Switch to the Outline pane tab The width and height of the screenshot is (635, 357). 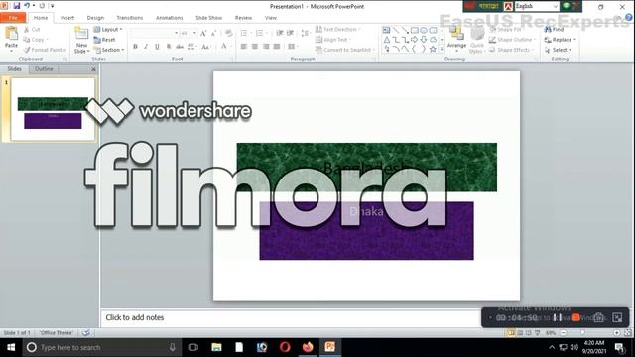[x=44, y=69]
